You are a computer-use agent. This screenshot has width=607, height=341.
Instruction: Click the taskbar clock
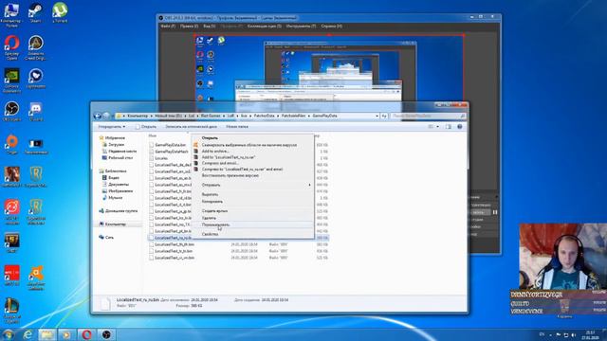[590, 334]
